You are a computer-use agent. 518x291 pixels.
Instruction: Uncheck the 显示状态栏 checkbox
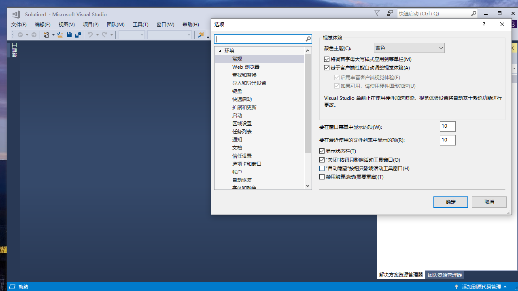(322, 151)
